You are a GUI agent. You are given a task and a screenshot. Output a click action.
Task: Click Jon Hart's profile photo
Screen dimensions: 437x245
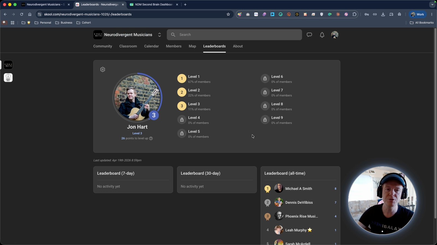point(137,97)
